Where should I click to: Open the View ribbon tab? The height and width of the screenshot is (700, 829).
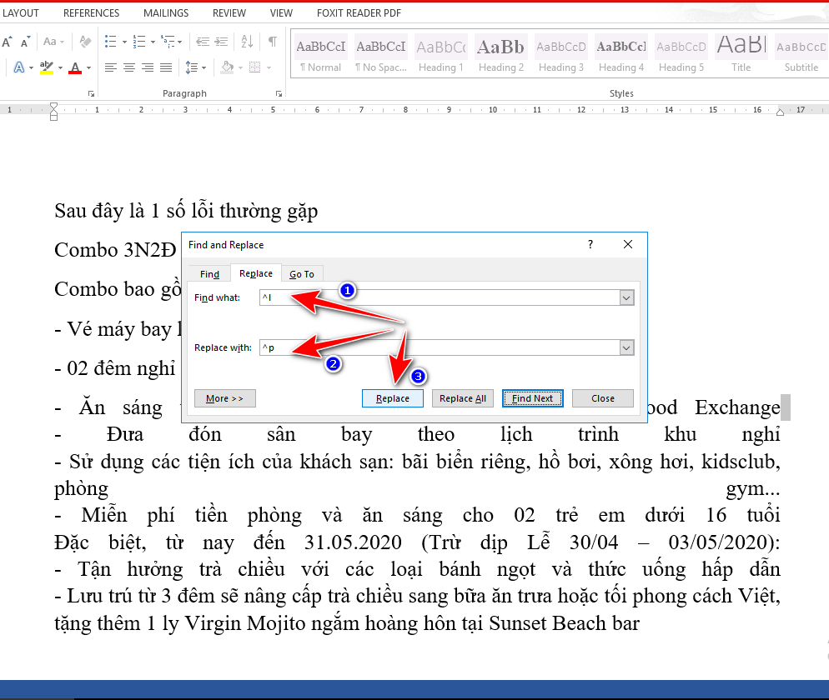point(281,12)
